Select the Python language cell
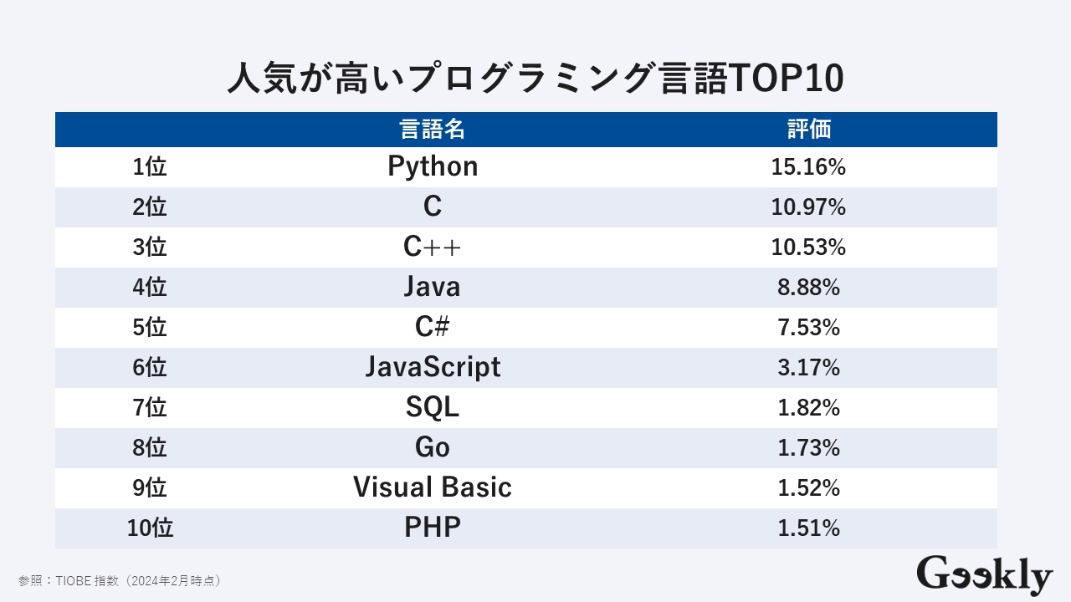The height and width of the screenshot is (602, 1071). [433, 166]
